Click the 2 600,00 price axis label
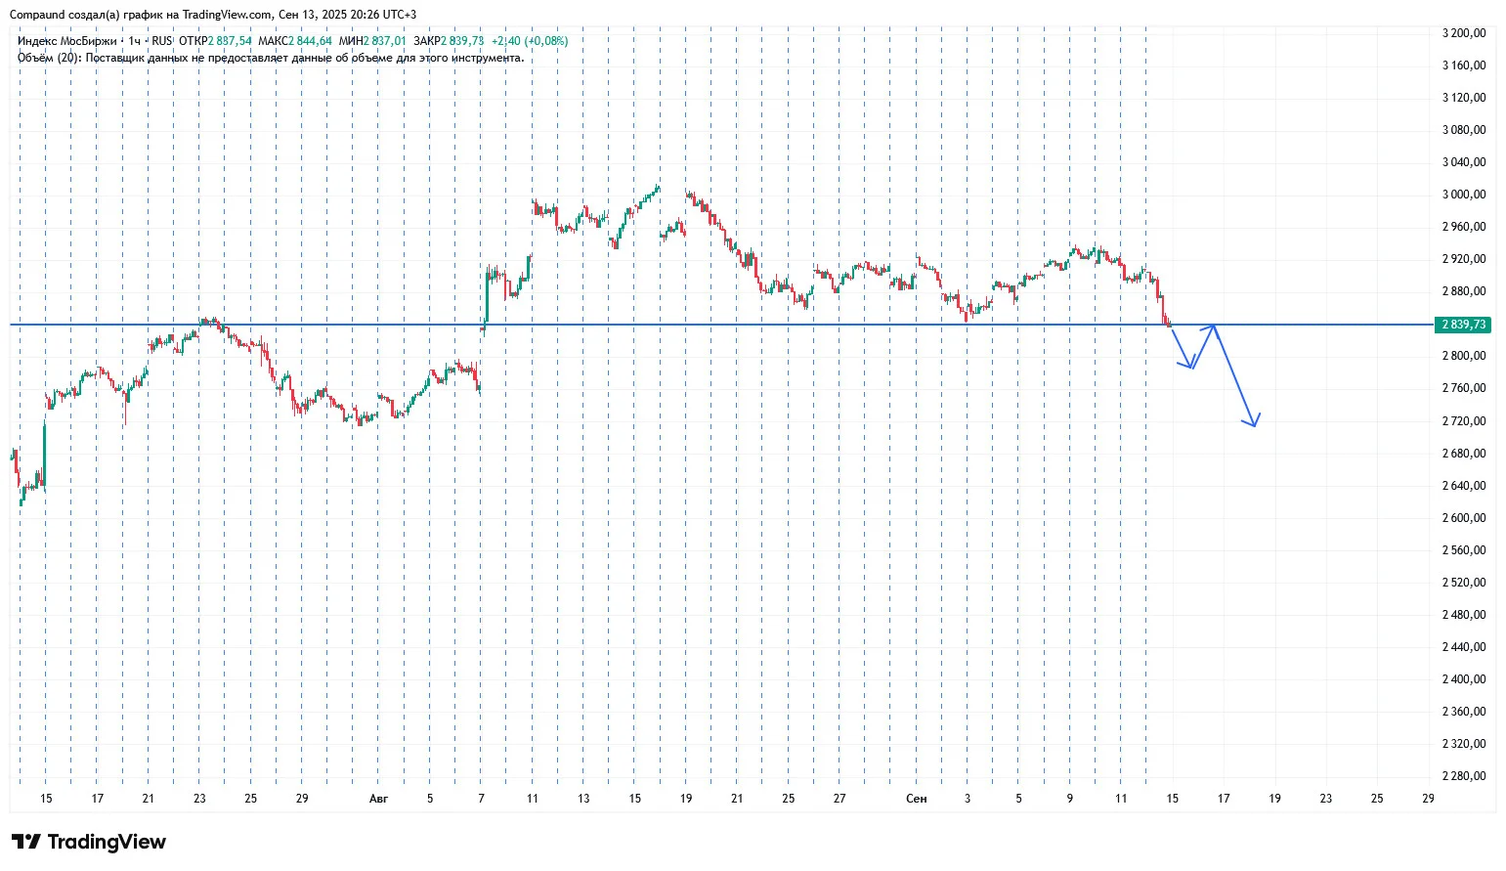 tap(1463, 518)
